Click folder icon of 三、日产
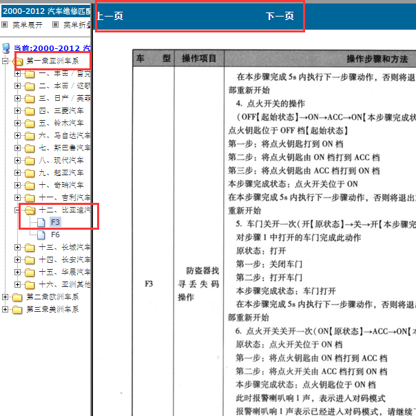This screenshot has width=416, height=416. pos(30,99)
